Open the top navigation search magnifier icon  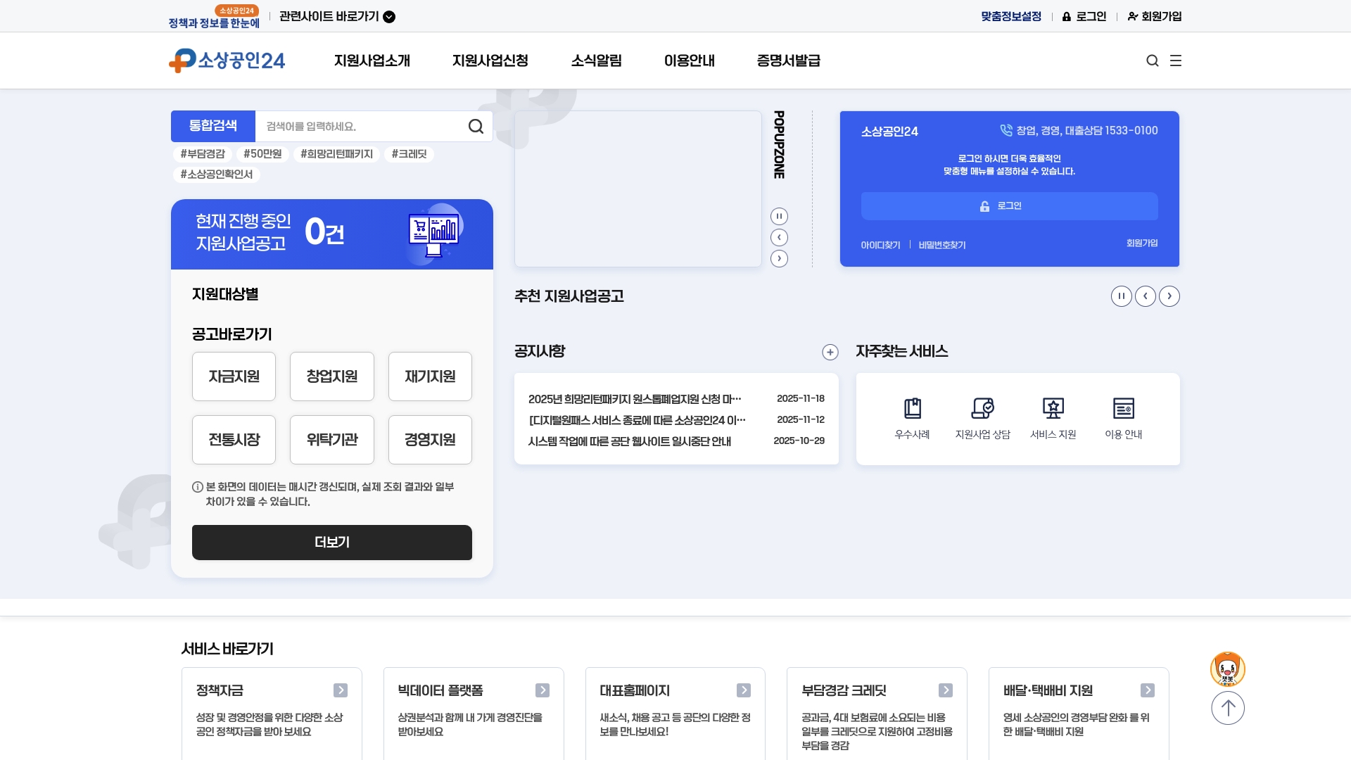[x=1152, y=61]
